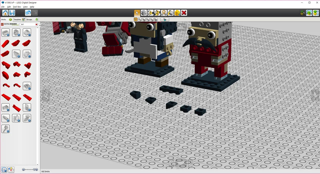Viewport: 320px width, 174px height.
Task: Enable multiple selection mode
Action: (139, 19)
